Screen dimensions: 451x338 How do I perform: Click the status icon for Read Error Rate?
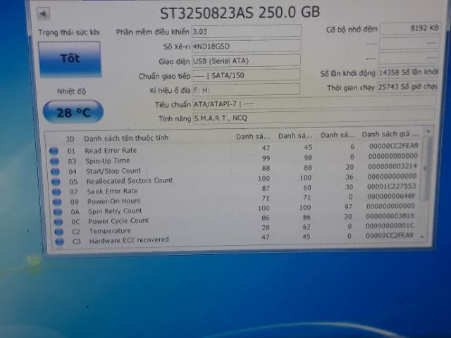54,151
